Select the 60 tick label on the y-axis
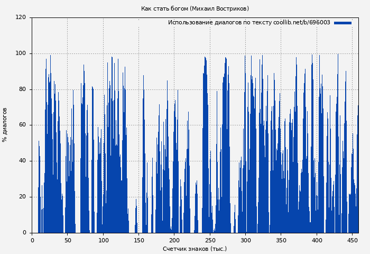The image size is (370, 254). 22,125
